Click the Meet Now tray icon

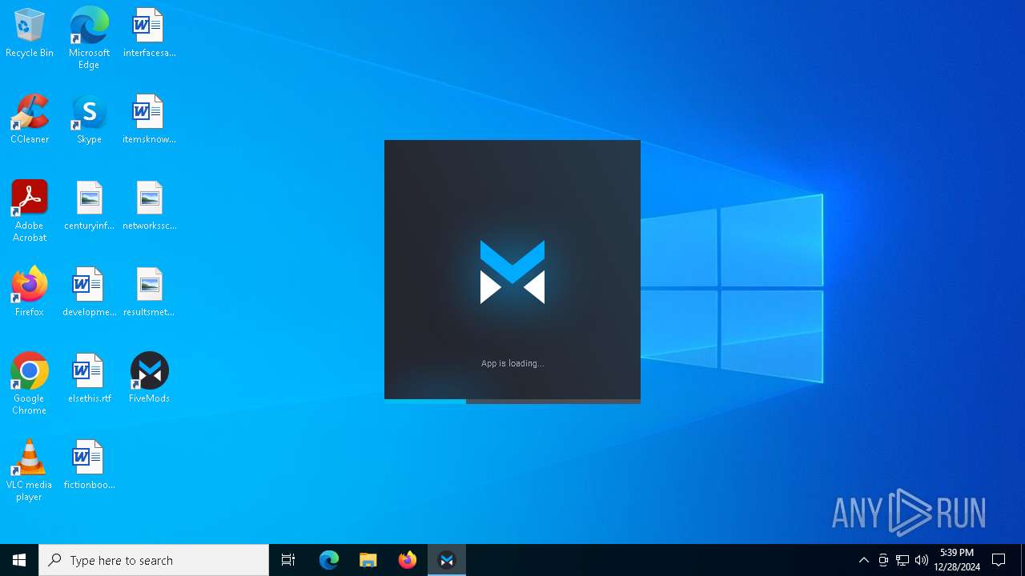pyautogui.click(x=883, y=560)
